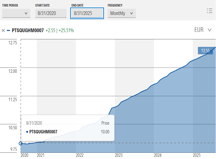
Task: Click the 2021 label on the x-axis
Action: (x=41, y=155)
